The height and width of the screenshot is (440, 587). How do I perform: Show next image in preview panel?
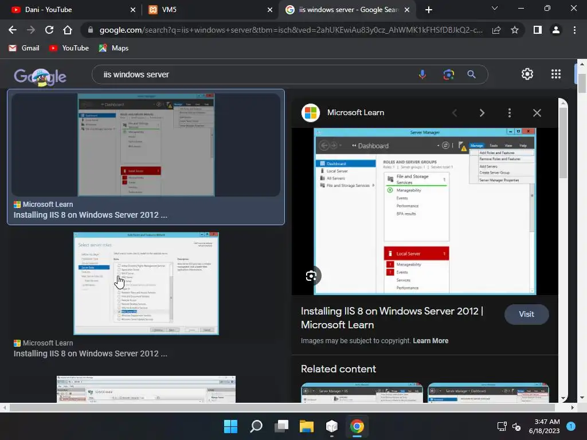(x=482, y=113)
